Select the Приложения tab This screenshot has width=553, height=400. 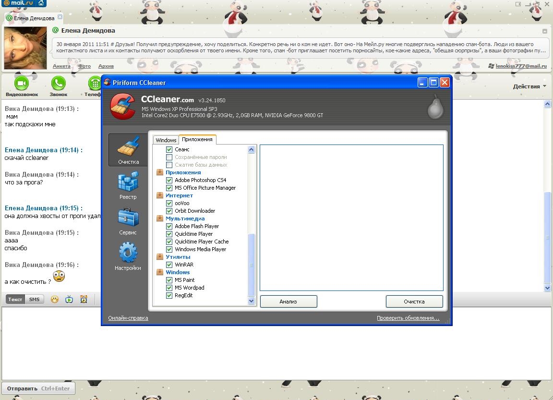point(197,139)
